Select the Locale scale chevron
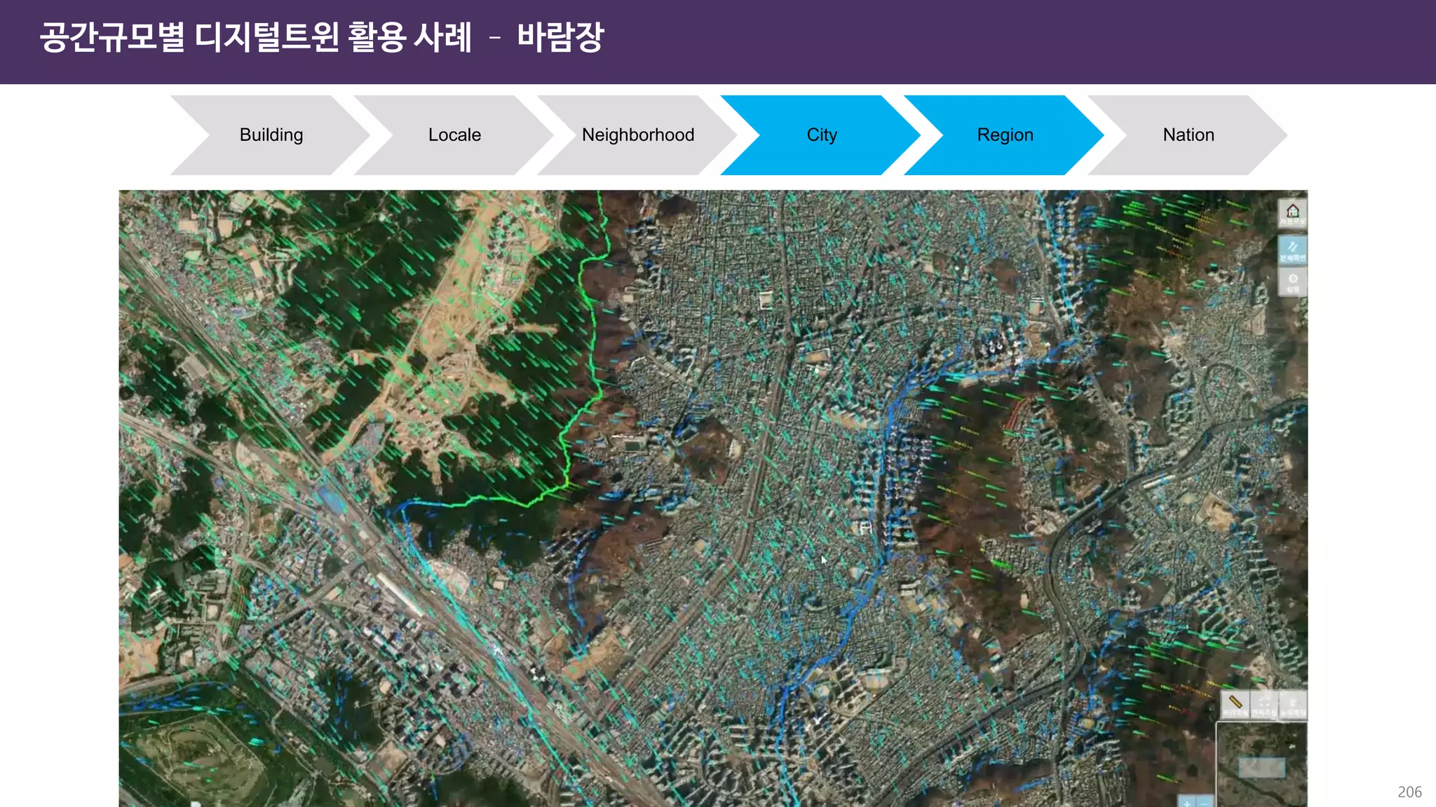This screenshot has width=1436, height=807. click(x=454, y=135)
